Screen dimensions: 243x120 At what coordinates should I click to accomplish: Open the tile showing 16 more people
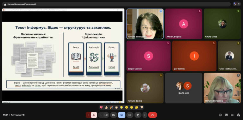(x=184, y=88)
